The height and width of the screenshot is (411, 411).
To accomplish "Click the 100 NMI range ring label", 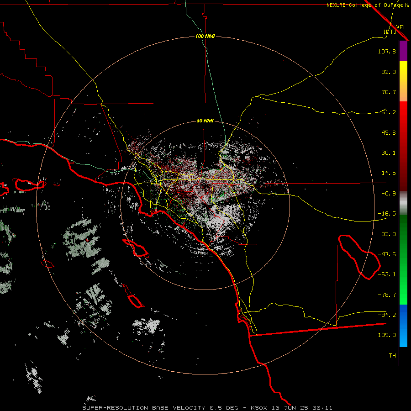I will coord(205,36).
